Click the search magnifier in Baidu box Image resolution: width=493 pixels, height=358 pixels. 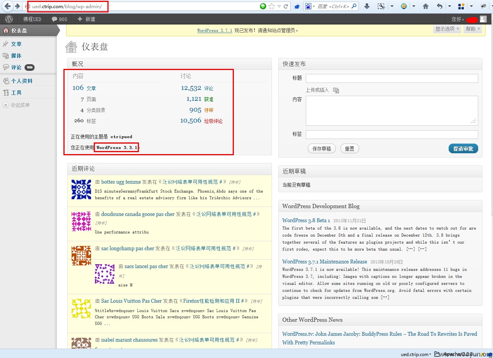click(x=354, y=6)
